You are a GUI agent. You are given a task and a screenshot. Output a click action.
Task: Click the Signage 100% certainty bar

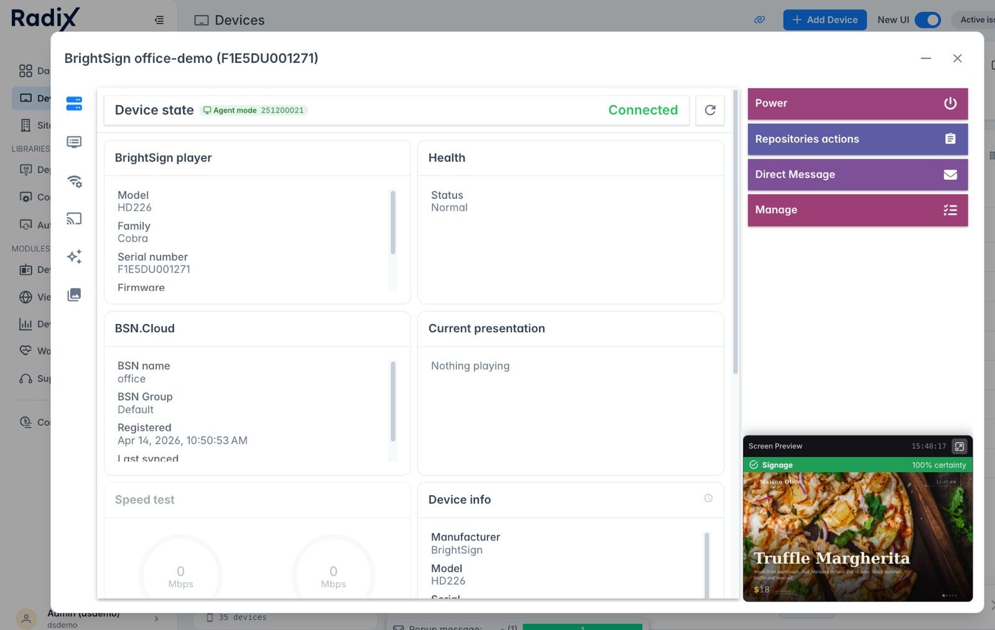pos(858,465)
